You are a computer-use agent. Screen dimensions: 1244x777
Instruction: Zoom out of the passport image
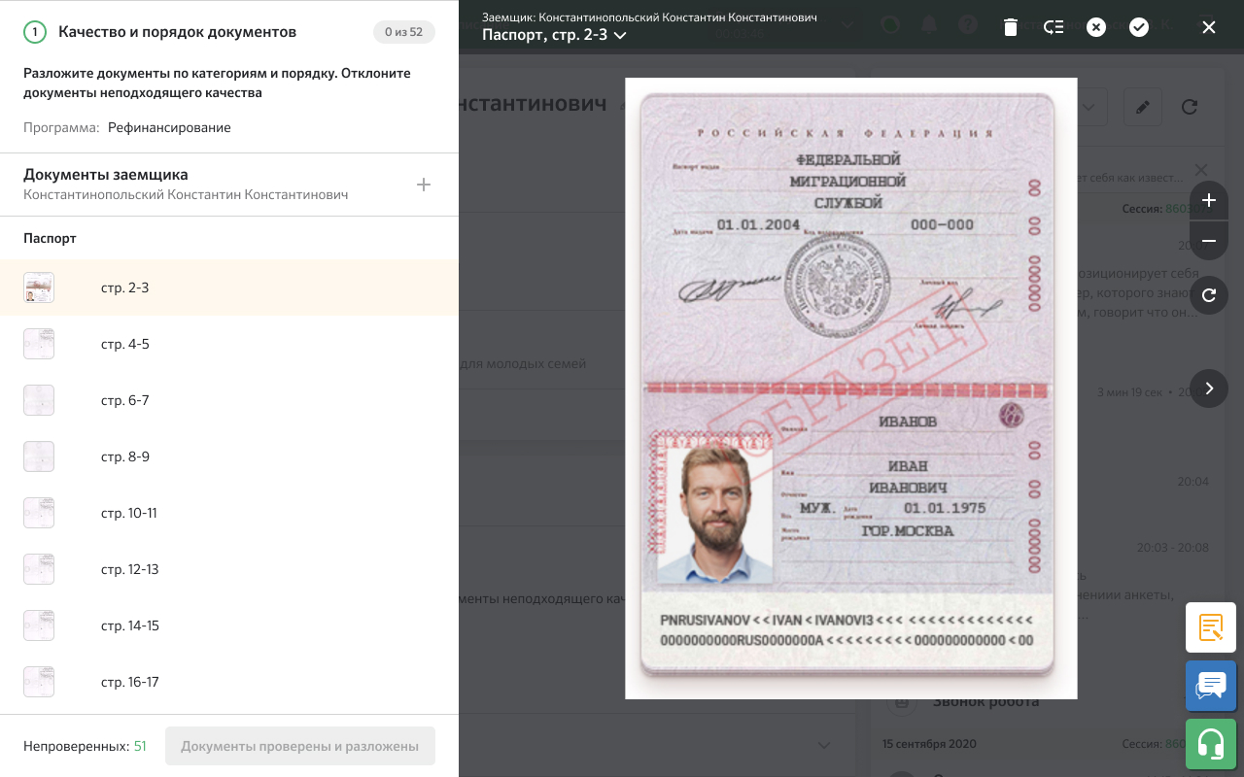click(1209, 240)
